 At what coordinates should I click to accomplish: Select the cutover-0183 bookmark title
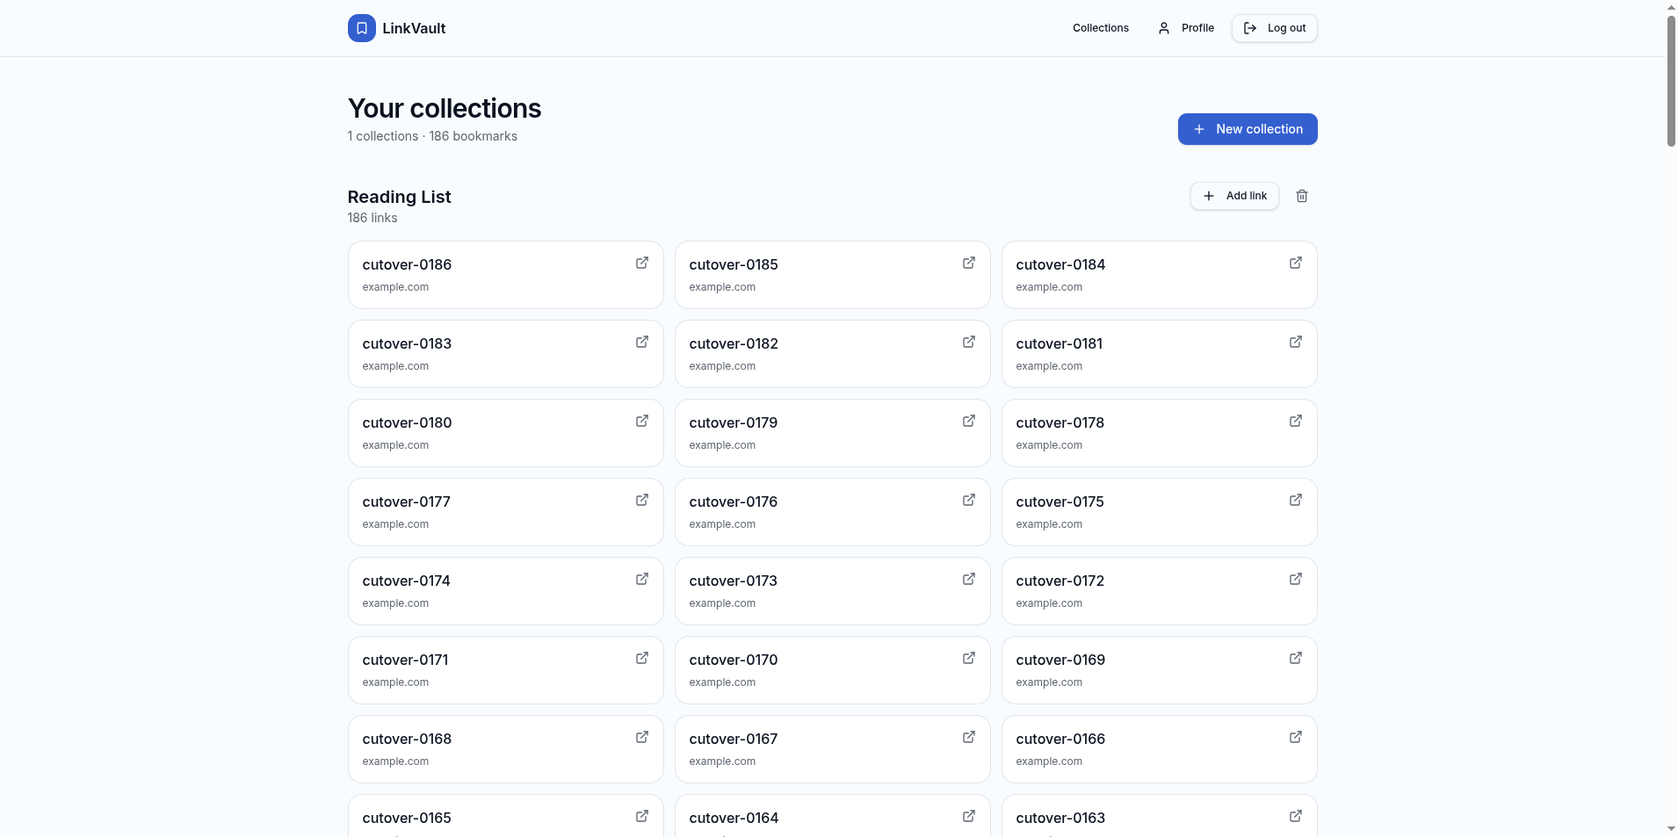coord(407,343)
